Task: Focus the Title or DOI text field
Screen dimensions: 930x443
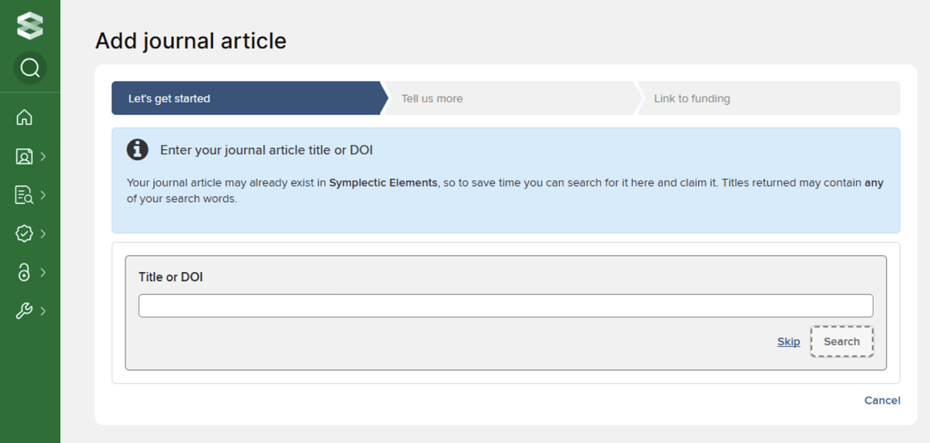Action: (506, 305)
